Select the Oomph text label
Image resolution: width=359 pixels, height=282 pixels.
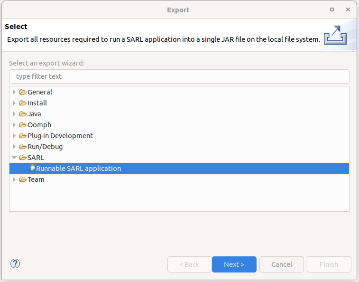point(39,125)
